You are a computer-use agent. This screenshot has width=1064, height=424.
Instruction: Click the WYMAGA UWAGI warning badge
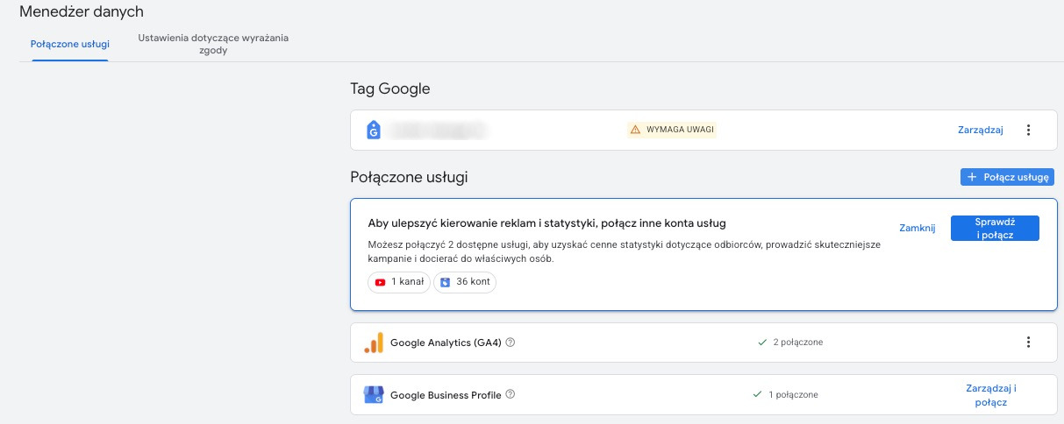(x=672, y=130)
